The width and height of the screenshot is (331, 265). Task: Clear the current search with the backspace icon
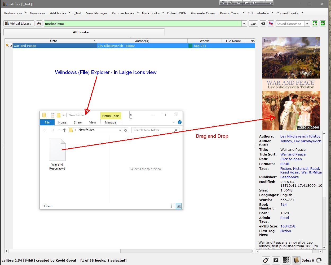[263, 24]
